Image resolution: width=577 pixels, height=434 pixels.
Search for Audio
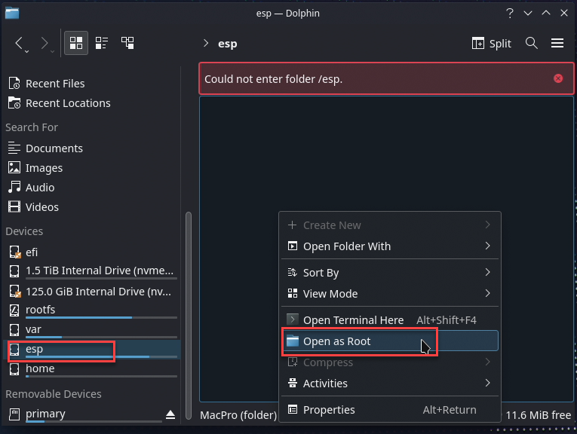click(x=93, y=188)
